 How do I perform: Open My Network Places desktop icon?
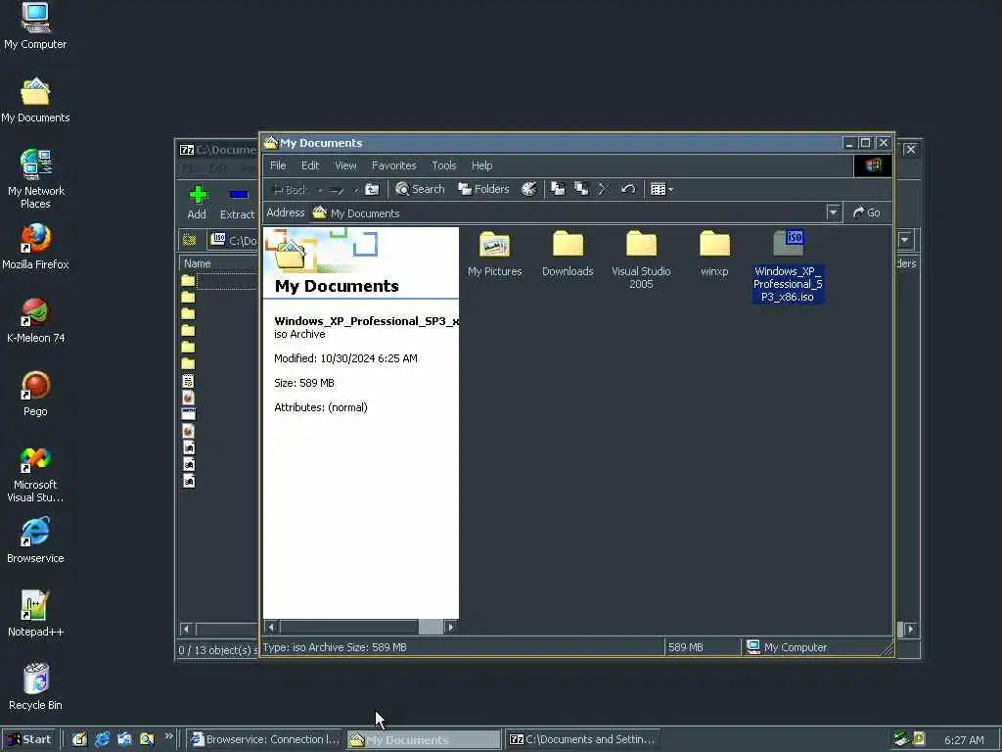35,179
